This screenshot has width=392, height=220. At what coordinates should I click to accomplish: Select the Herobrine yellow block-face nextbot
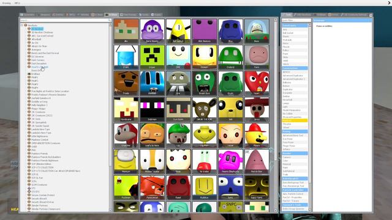coord(126,109)
